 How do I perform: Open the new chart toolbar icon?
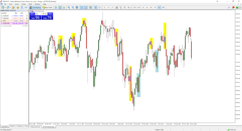pyautogui.click(x=3, y=7)
